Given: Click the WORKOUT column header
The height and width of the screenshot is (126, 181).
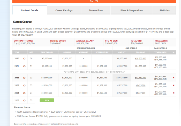Looking at the screenshot, I should [83, 52].
